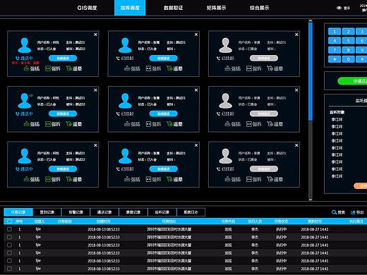367x275 pixels.
Task: Click 强插 icon in second-row left card
Action: [26, 124]
